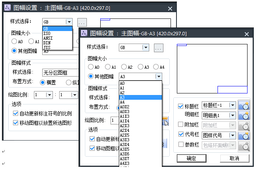This screenshot has width=257, height=170.
Task: Click the browse '...' button in front dialog
Action: (x=158, y=48)
